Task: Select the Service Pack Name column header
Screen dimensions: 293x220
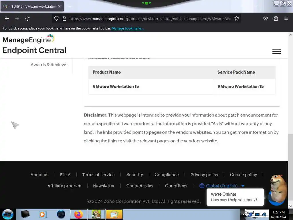Action: click(x=236, y=72)
